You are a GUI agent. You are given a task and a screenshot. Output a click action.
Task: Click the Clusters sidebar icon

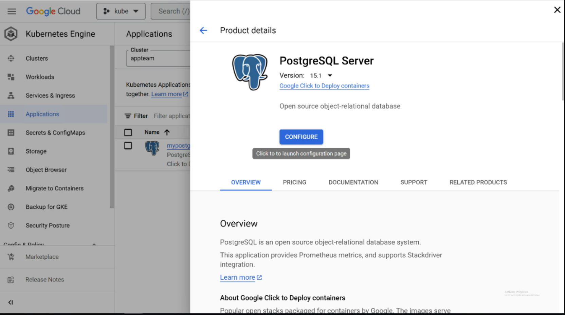tap(11, 58)
